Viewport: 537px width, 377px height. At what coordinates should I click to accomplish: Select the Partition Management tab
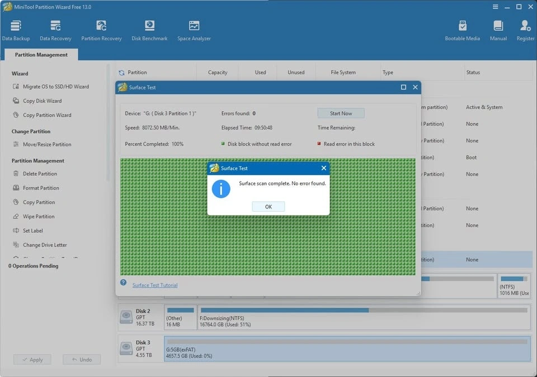(x=41, y=55)
